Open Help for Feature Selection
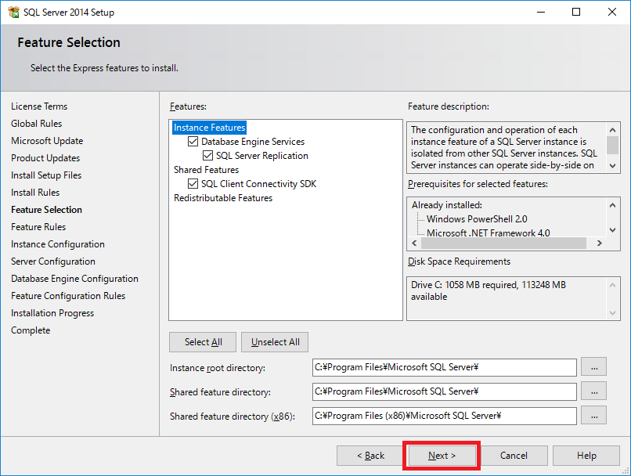The width and height of the screenshot is (631, 476). click(x=586, y=456)
